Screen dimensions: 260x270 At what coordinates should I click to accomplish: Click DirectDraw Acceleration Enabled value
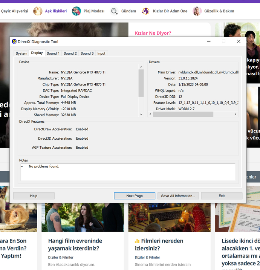click(x=82, y=129)
